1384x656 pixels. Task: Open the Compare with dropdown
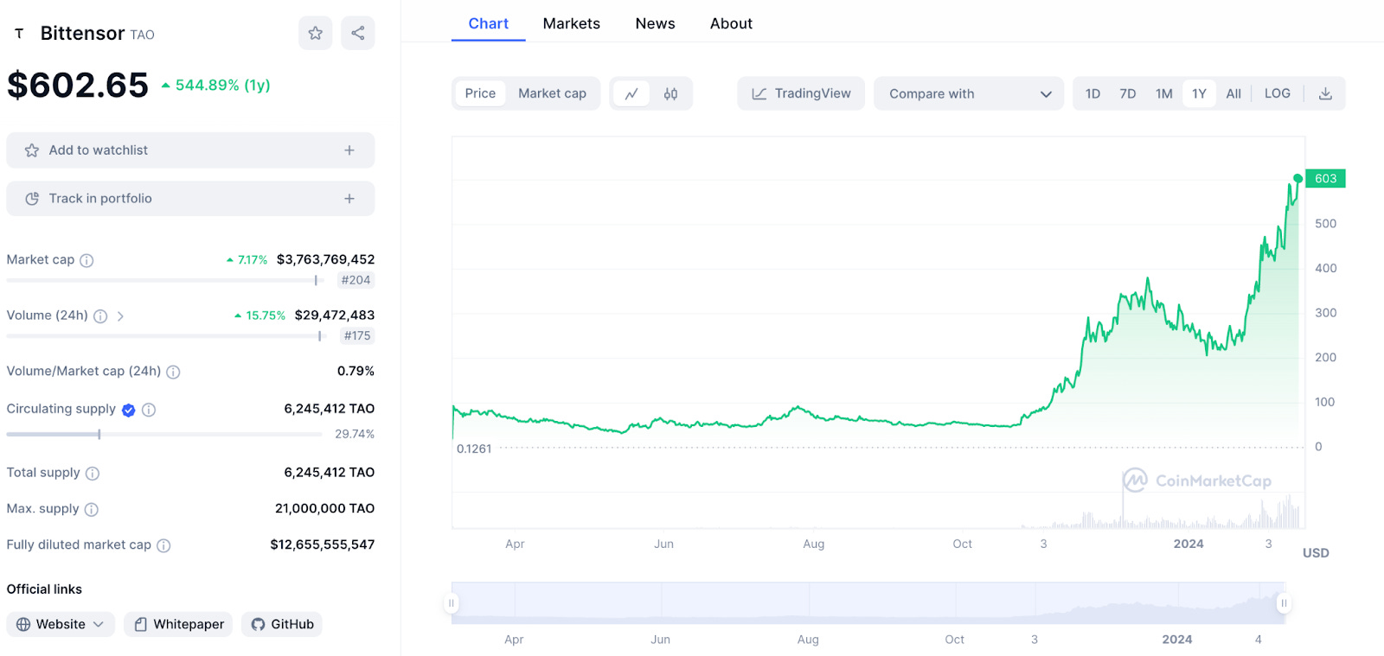pos(969,93)
